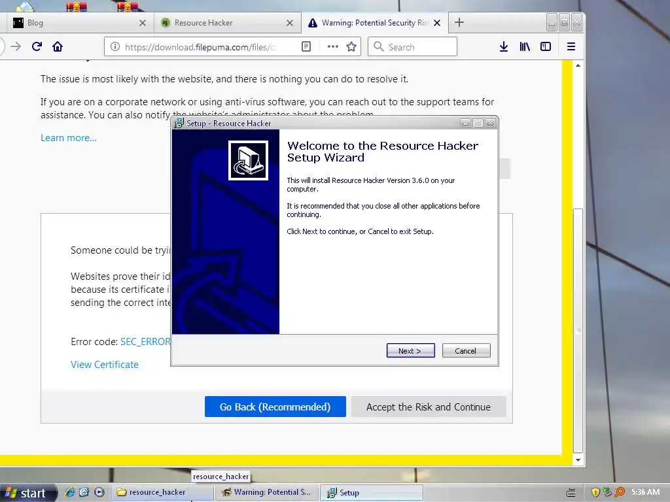Click the Welcome to Resource Hacker Setup heading
670x502 pixels.
click(382, 152)
